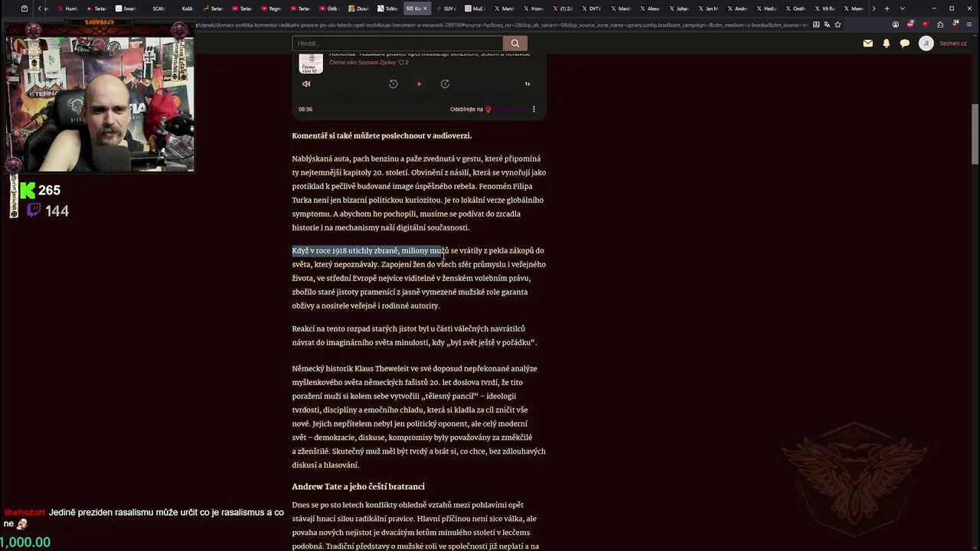The image size is (980, 551).
Task: Follow the Čteme vám Seznam Zprávy link
Action: click(362, 63)
